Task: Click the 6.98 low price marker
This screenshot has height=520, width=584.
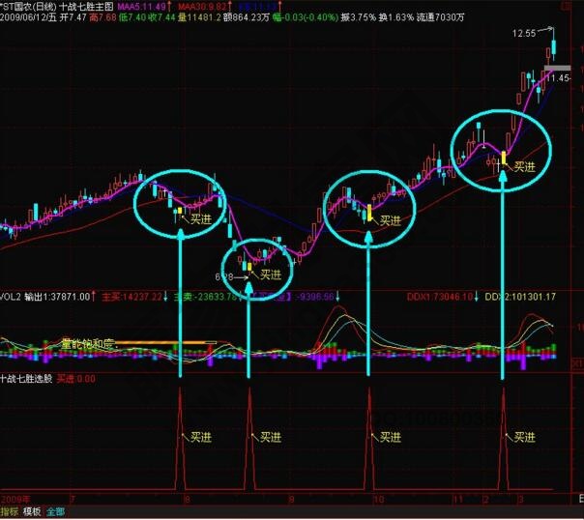Action: pyautogui.click(x=224, y=275)
